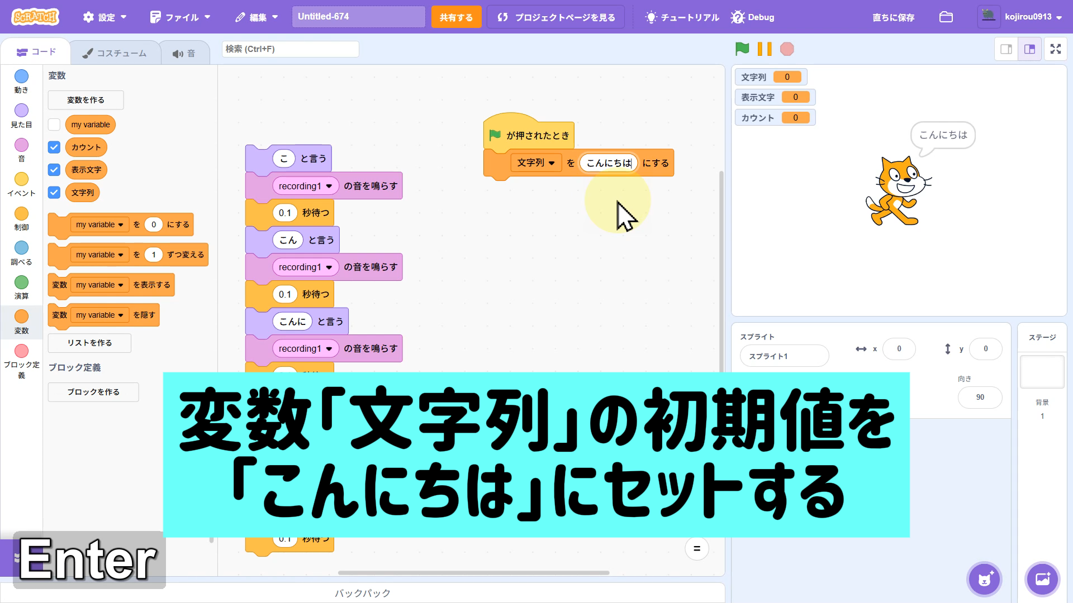This screenshot has width=1073, height=603.
Task: Open the My Stuff folder icon
Action: tap(946, 17)
